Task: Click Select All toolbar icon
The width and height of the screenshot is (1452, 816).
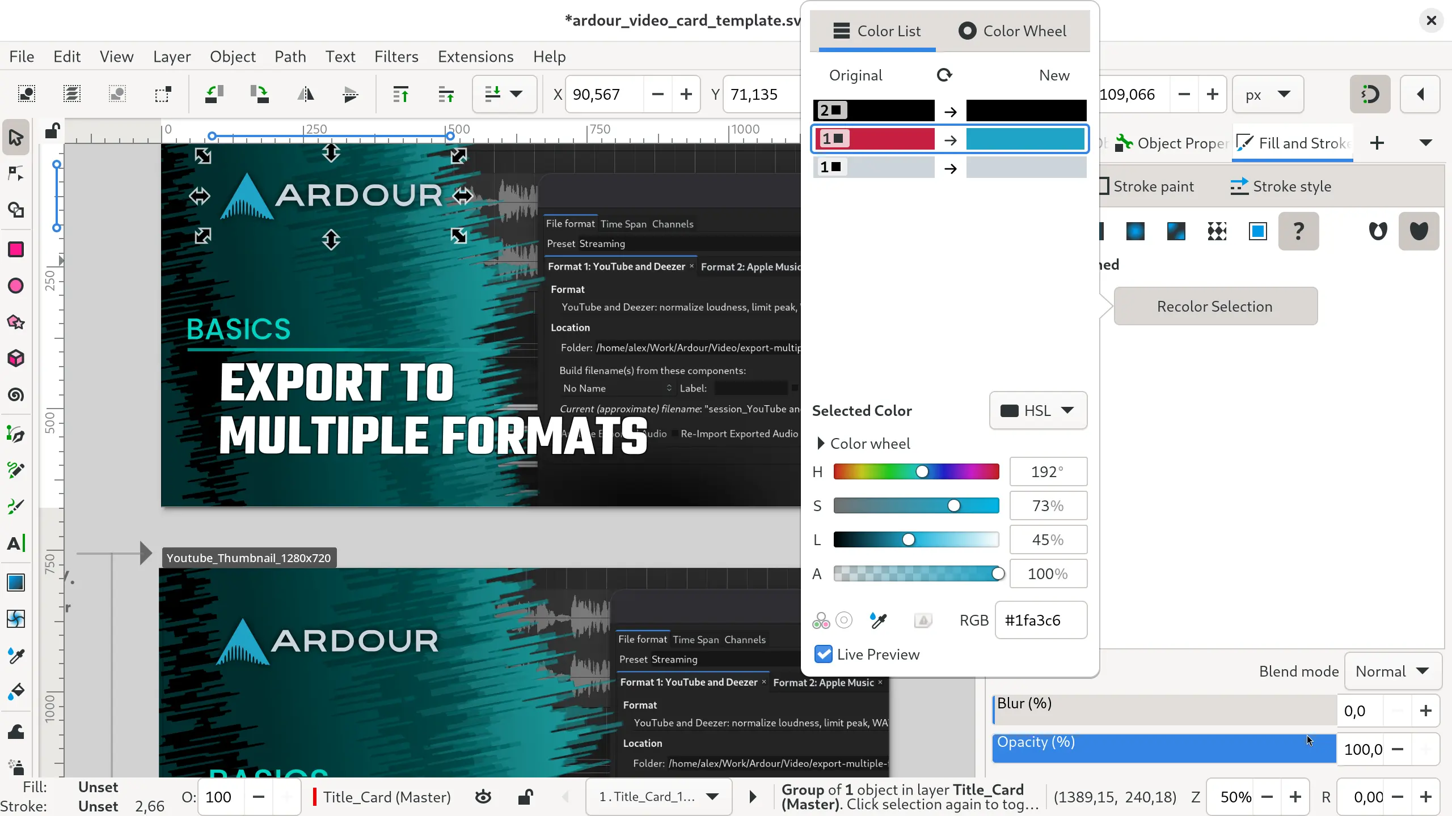Action: tap(27, 94)
